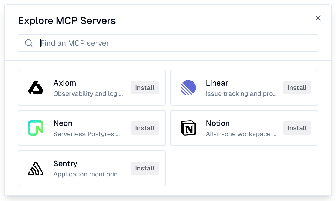Open the Sentry server card
Image resolution: width=336 pixels, height=201 pixels.
[92, 168]
